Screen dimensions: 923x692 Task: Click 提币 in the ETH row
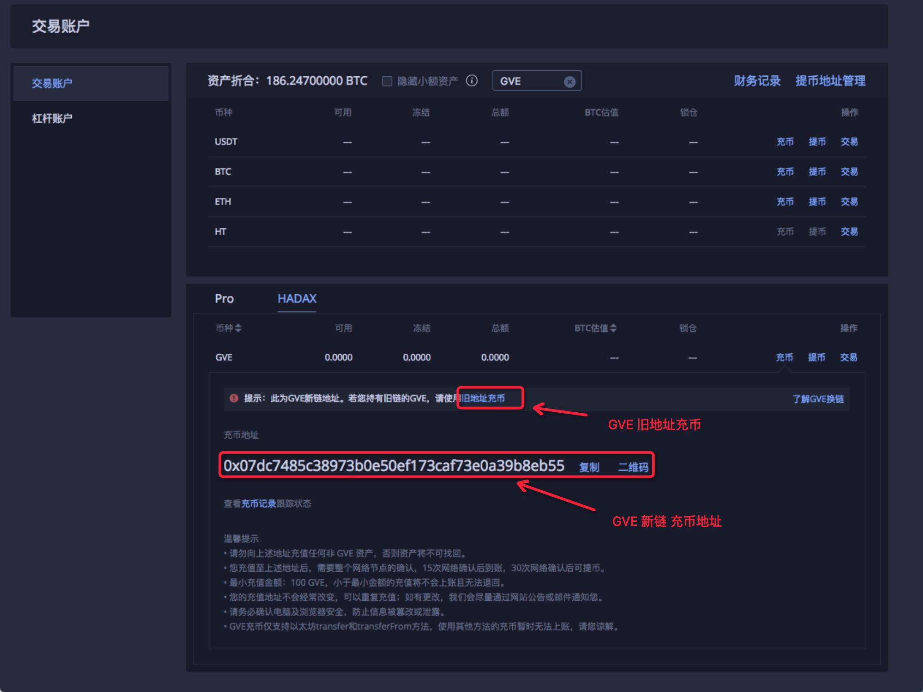(x=817, y=202)
